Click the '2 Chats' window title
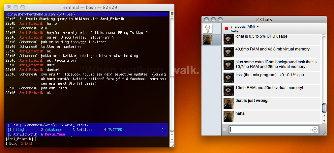This screenshot has height=153, width=334. (x=264, y=19)
